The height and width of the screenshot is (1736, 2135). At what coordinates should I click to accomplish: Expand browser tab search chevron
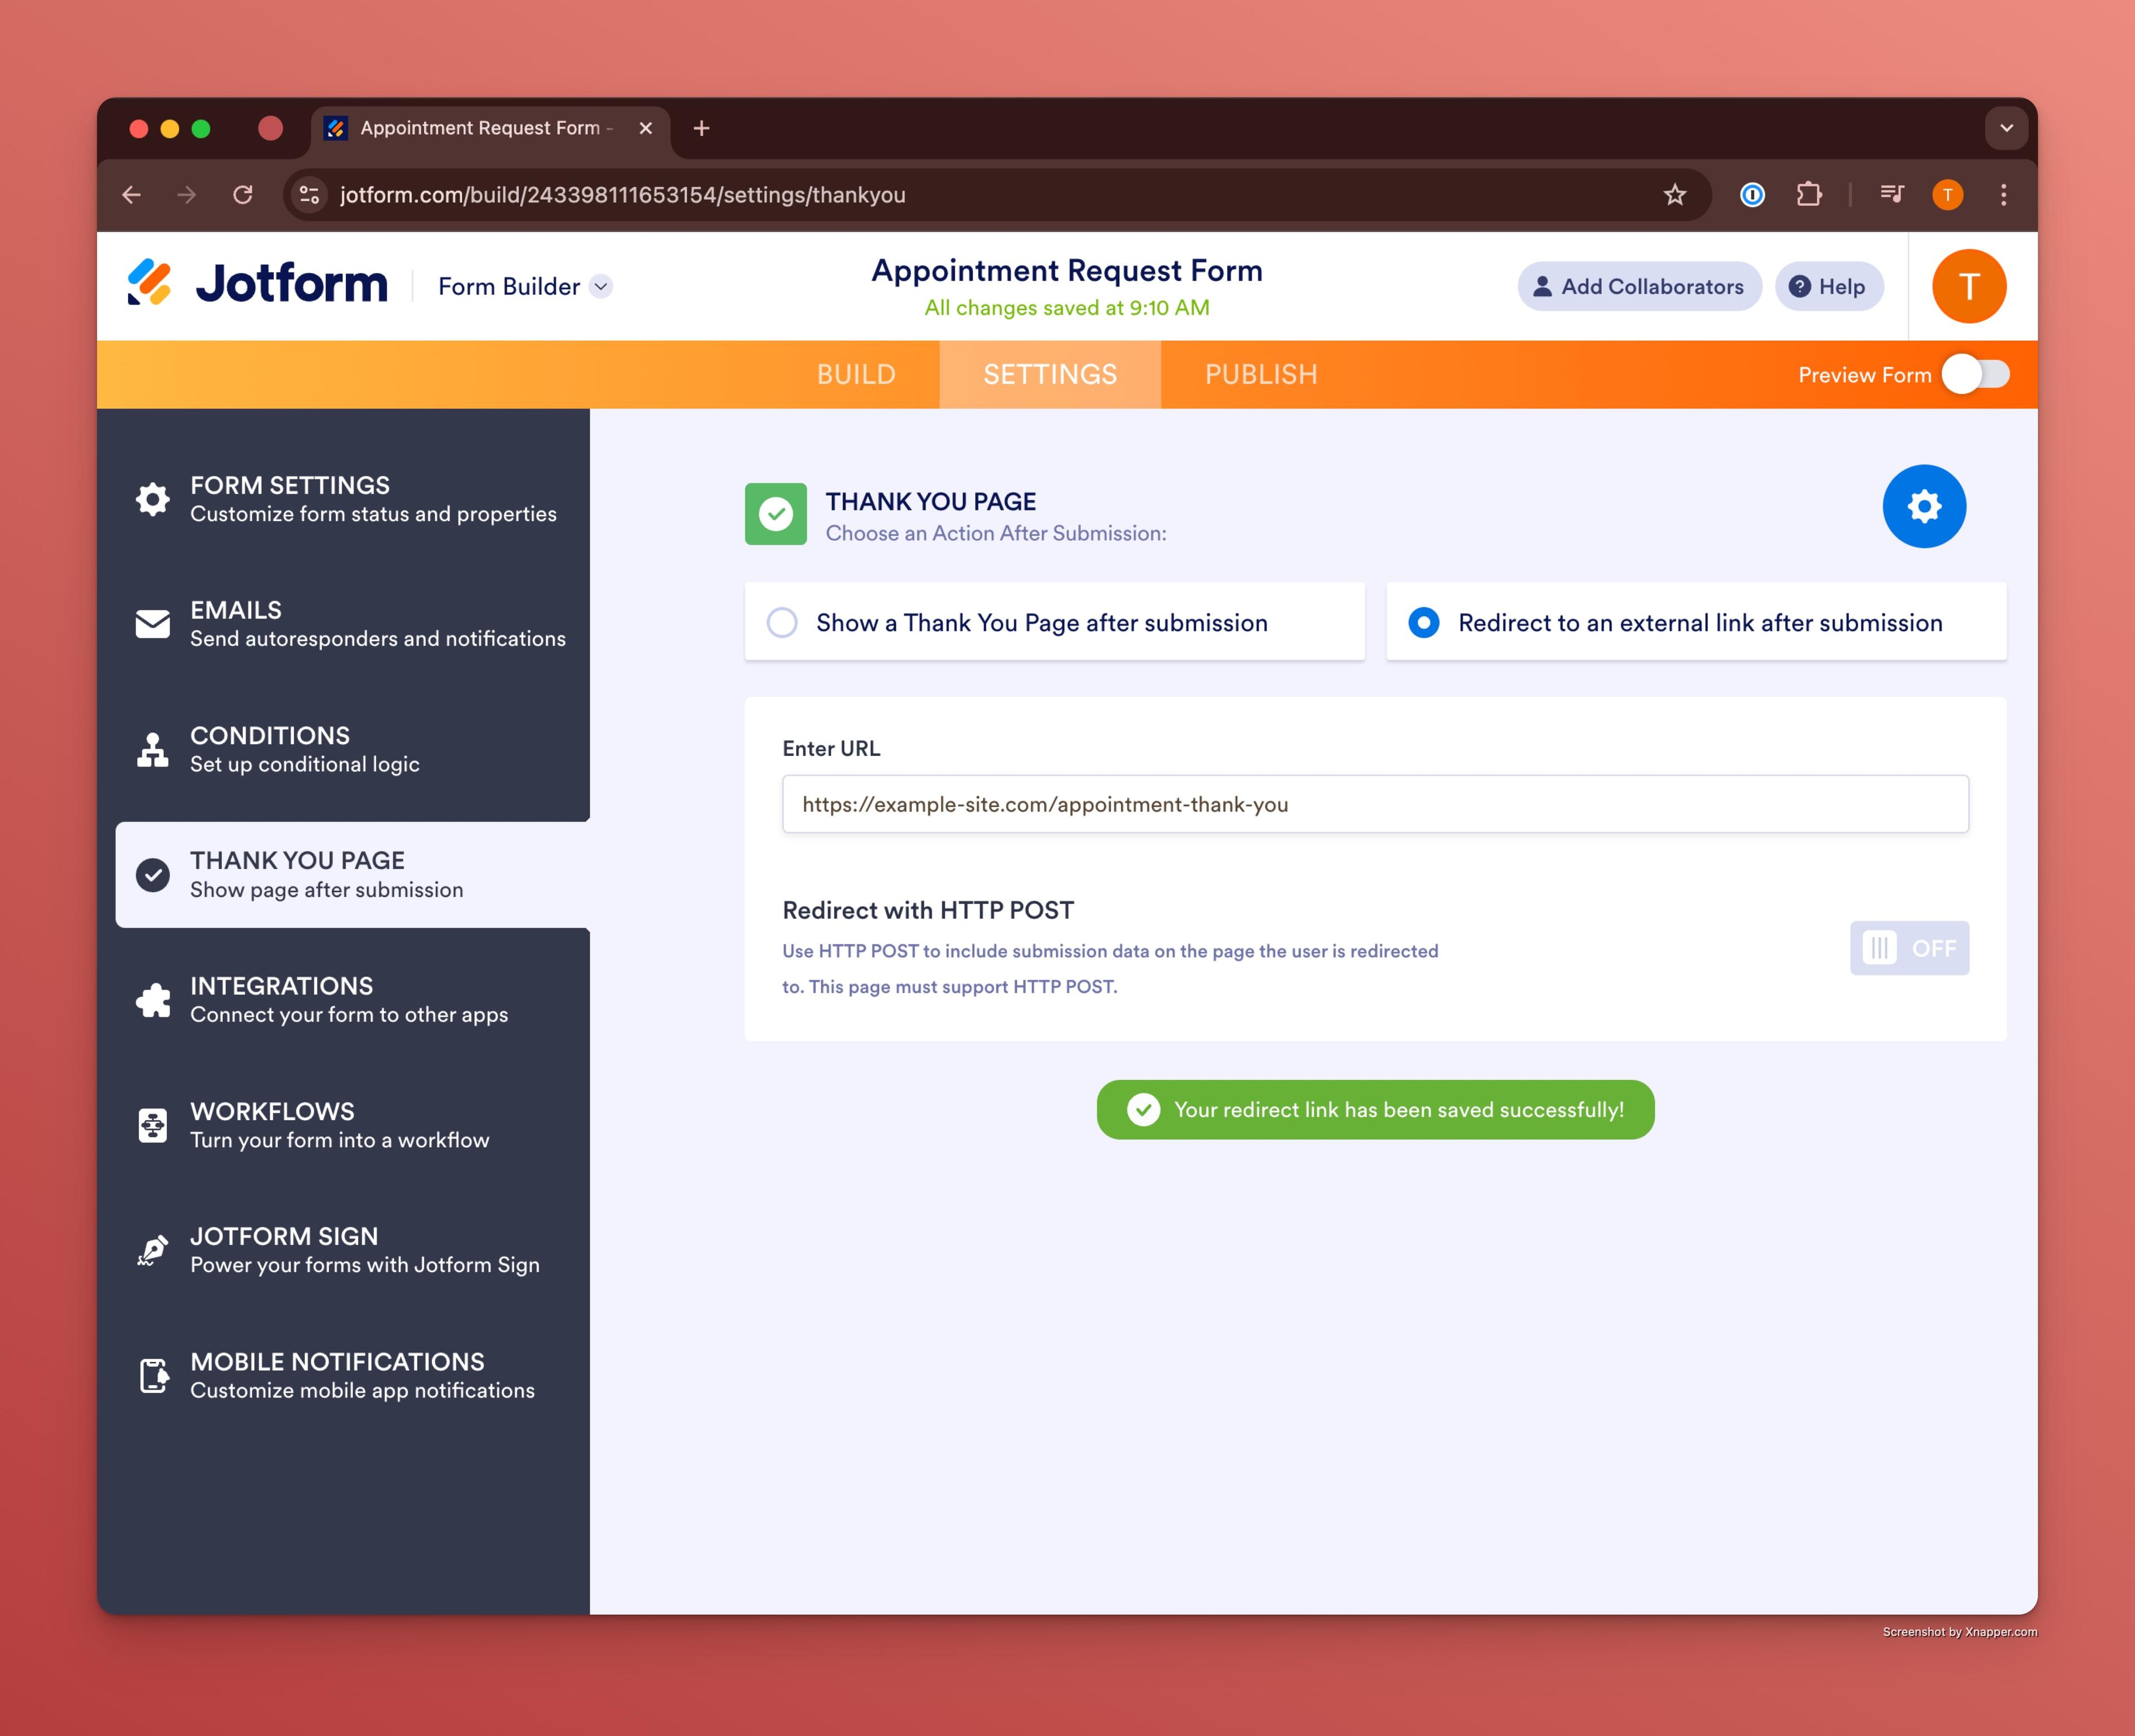(2005, 128)
